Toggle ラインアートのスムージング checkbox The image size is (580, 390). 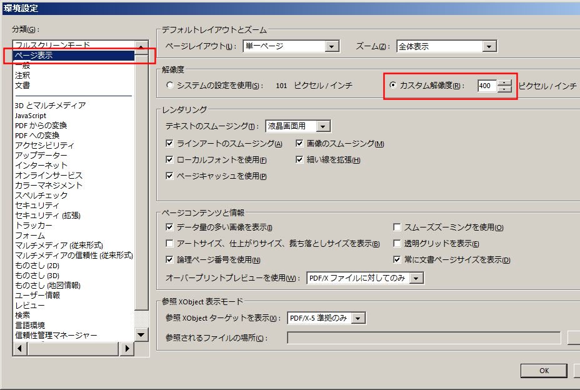click(169, 143)
